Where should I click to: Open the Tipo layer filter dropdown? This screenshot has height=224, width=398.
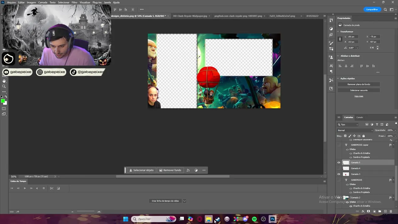pyautogui.click(x=348, y=124)
